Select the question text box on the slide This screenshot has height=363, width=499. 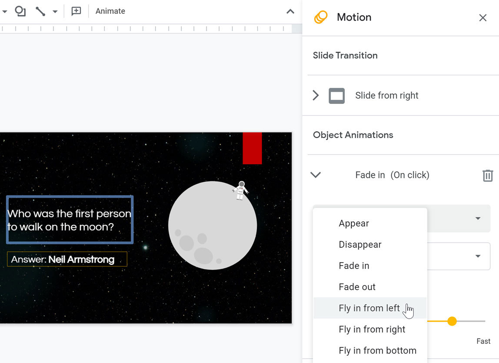pos(70,219)
